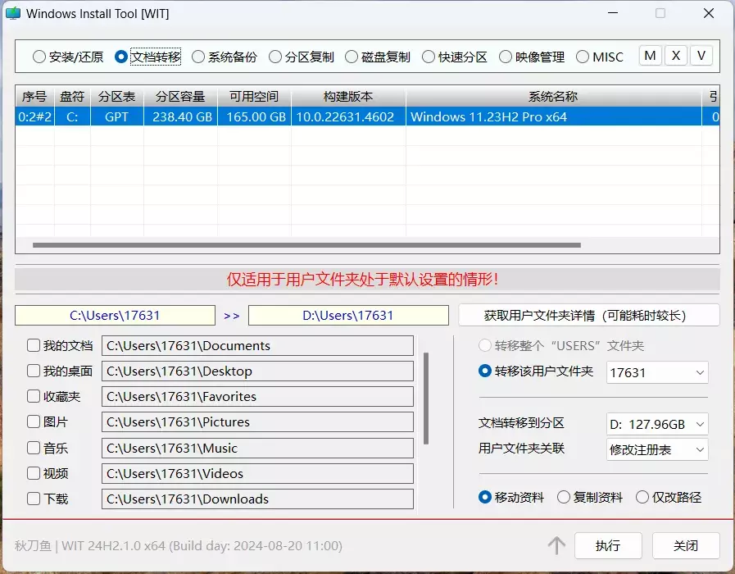Click the up arrow icon beside 执行

(557, 545)
